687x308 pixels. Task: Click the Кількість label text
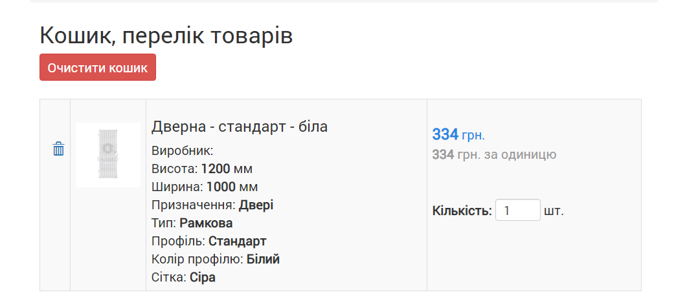pyautogui.click(x=462, y=211)
